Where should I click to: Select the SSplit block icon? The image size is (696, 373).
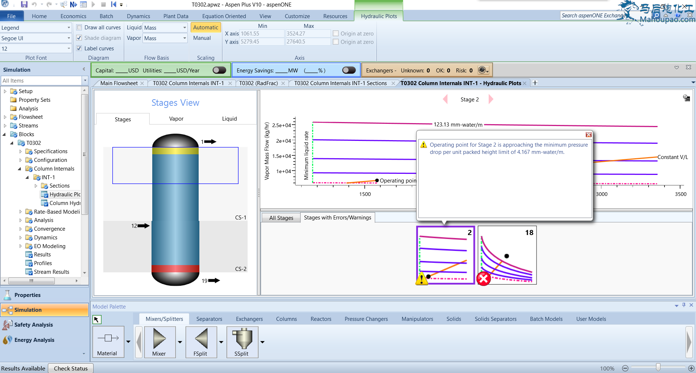point(243,342)
